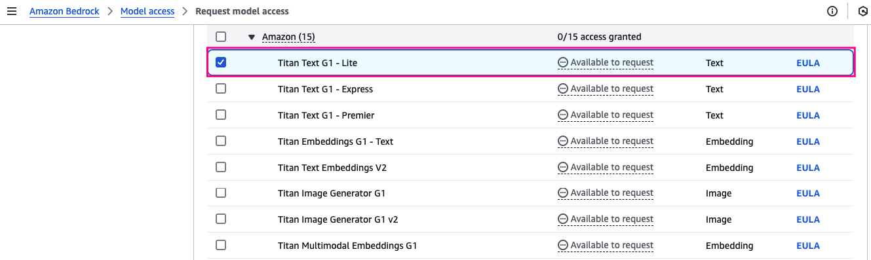Click status icon for Titan Image Generator G1
Screen dimensions: 871x260
[x=562, y=193]
